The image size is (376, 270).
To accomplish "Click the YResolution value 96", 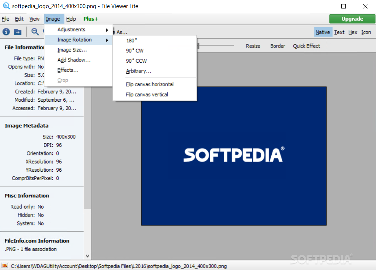I will click(59, 170).
